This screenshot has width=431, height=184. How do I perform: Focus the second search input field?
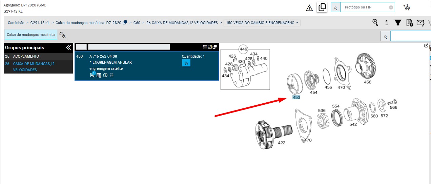[x=411, y=36]
